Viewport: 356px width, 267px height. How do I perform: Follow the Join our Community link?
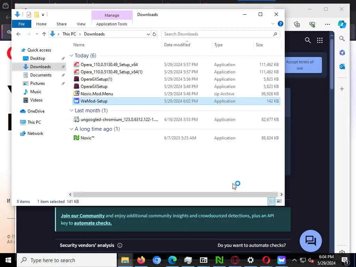tap(83, 216)
